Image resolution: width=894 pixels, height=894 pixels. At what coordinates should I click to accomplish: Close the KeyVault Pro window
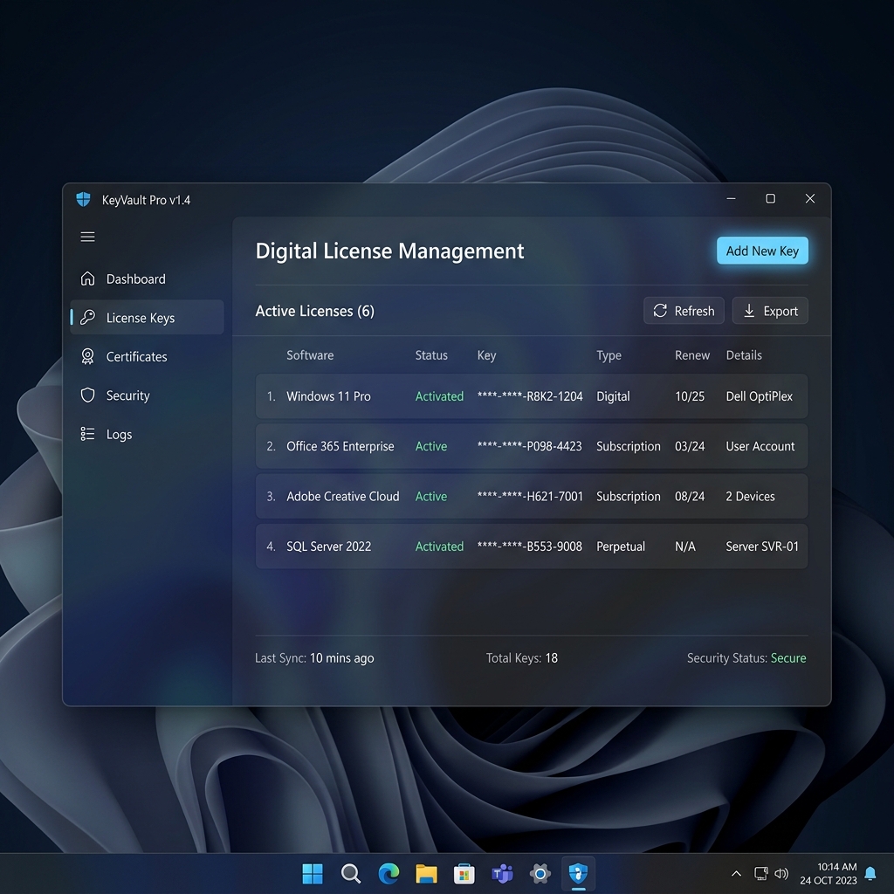(x=809, y=199)
